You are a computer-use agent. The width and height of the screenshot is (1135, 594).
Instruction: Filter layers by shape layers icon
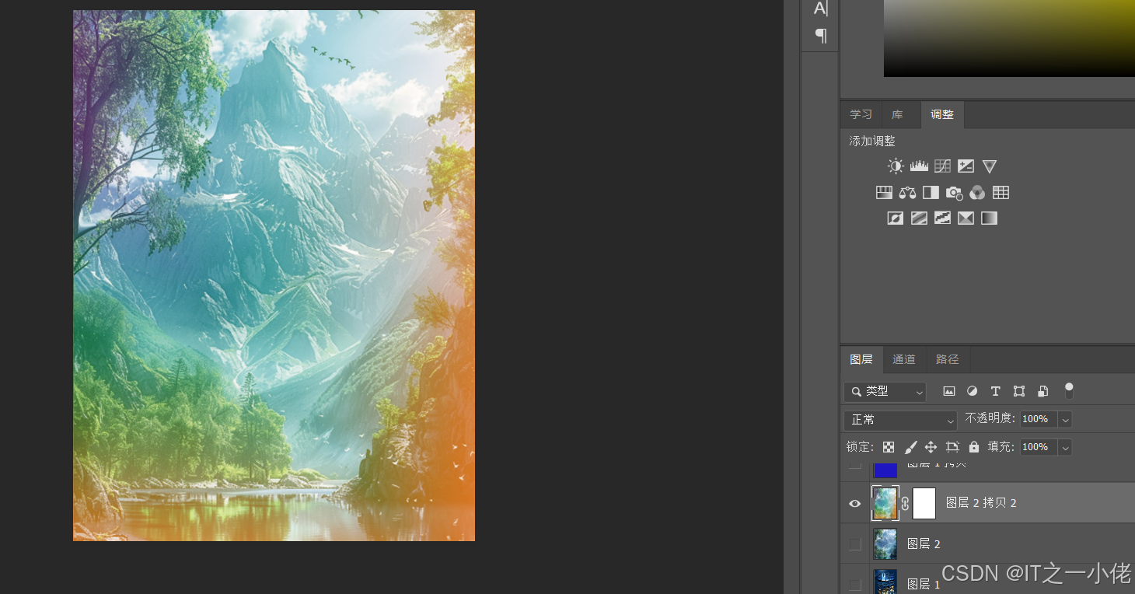pos(1019,391)
